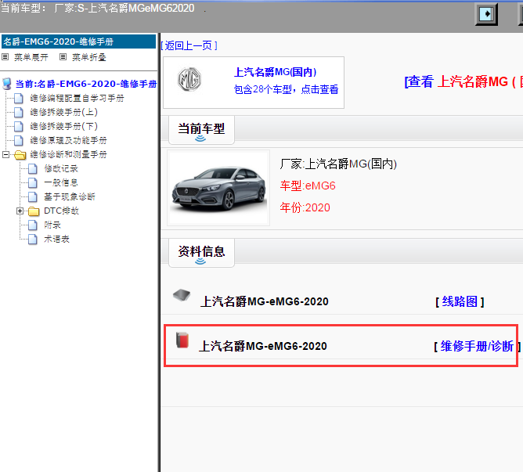Click the 年份:2020 text
The image size is (523, 472).
(x=305, y=207)
